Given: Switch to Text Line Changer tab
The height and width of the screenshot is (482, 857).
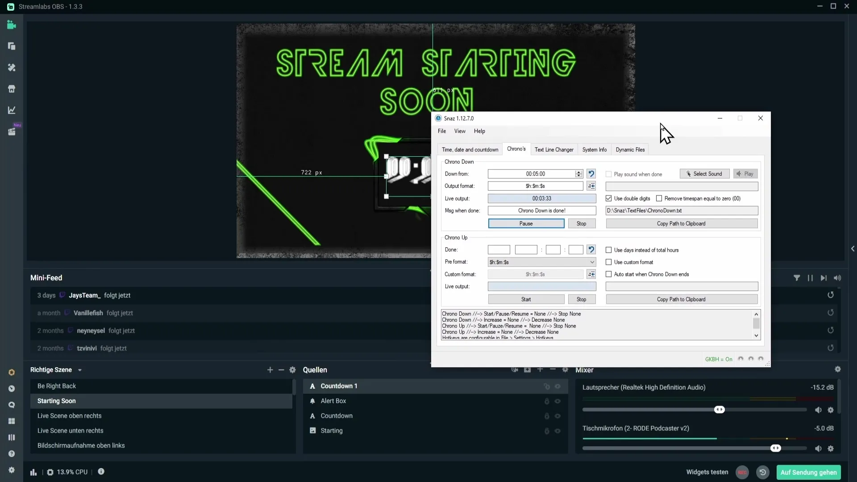Looking at the screenshot, I should click(x=554, y=150).
